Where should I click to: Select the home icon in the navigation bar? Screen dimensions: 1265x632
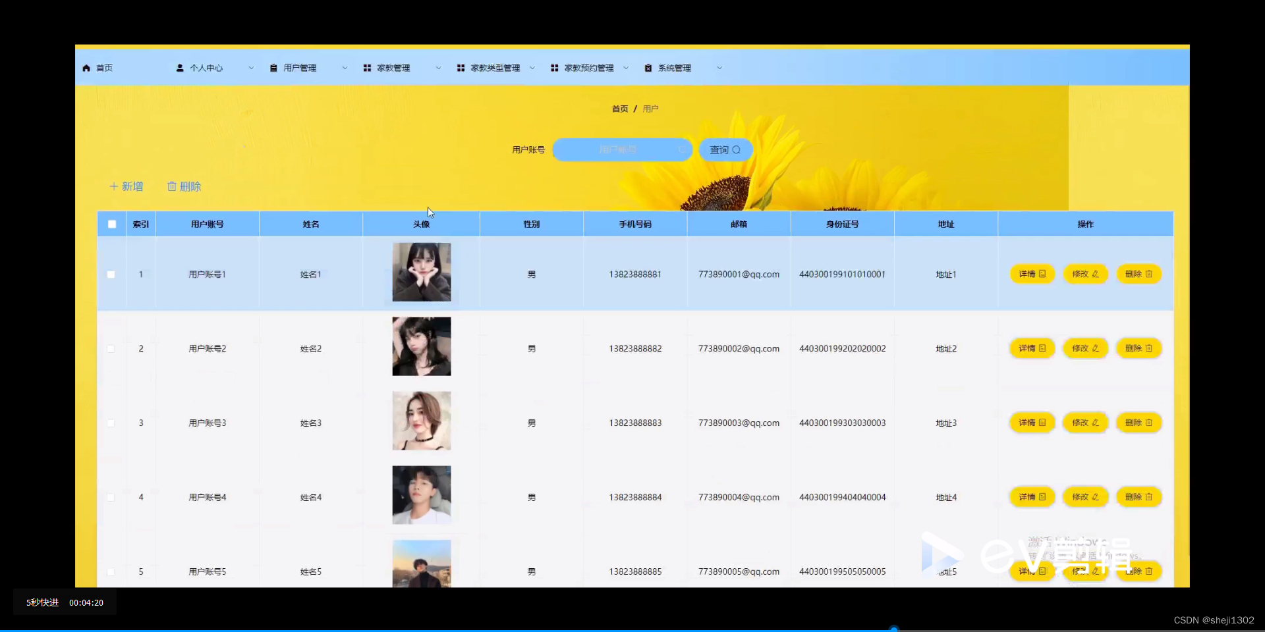coord(86,67)
